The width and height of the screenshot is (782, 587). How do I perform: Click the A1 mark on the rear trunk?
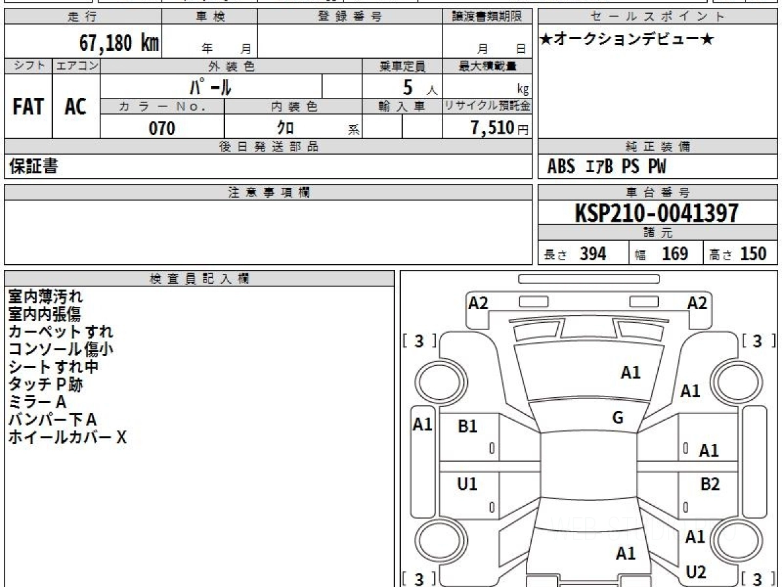click(626, 554)
